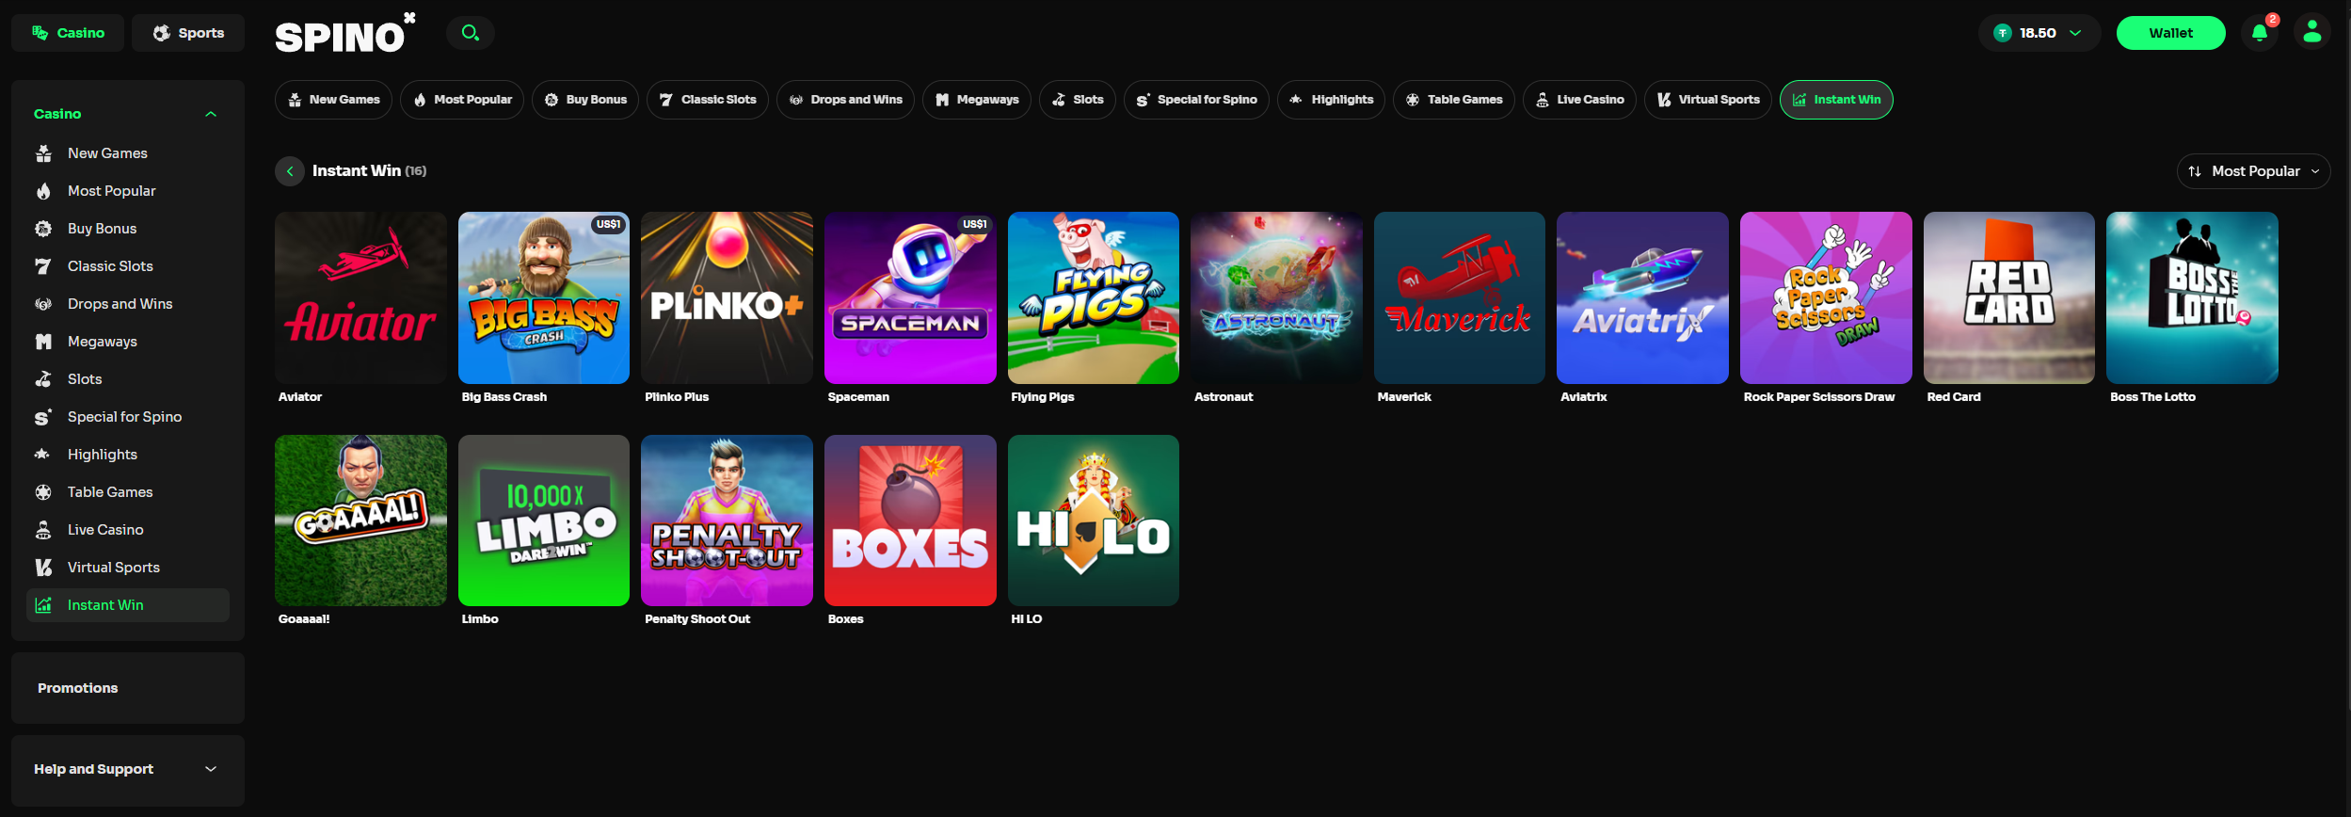The image size is (2351, 817).
Task: Click the SPINO logo
Action: point(344,34)
